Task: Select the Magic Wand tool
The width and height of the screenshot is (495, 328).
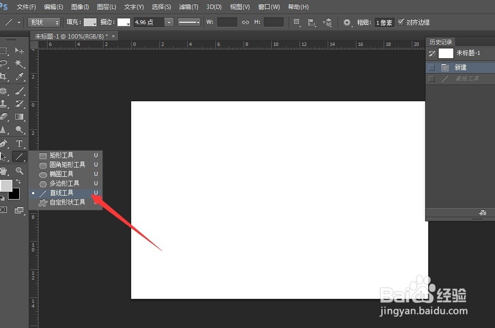Action: pyautogui.click(x=19, y=64)
